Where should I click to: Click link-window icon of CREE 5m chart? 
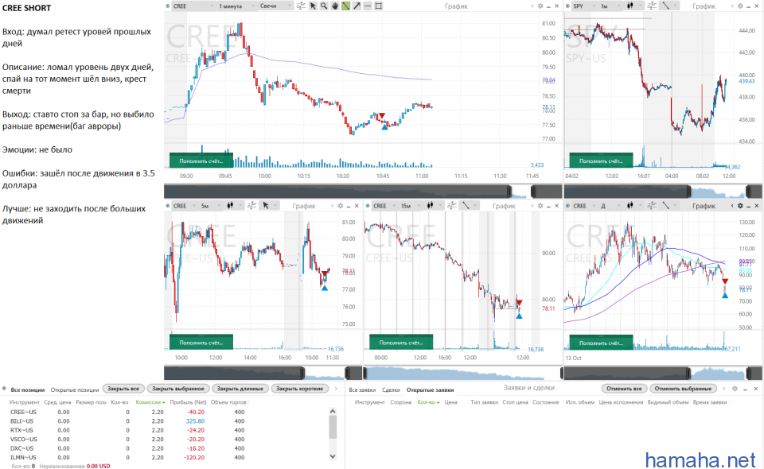168,206
